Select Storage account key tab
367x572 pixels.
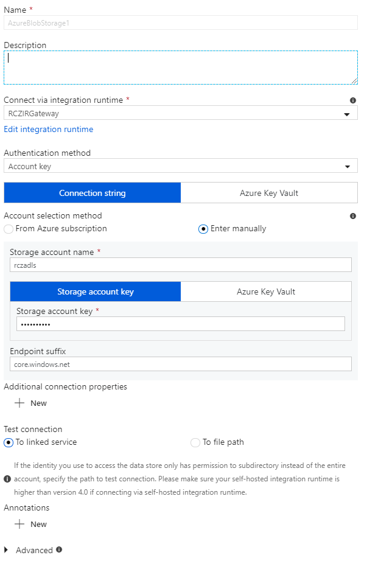click(95, 291)
